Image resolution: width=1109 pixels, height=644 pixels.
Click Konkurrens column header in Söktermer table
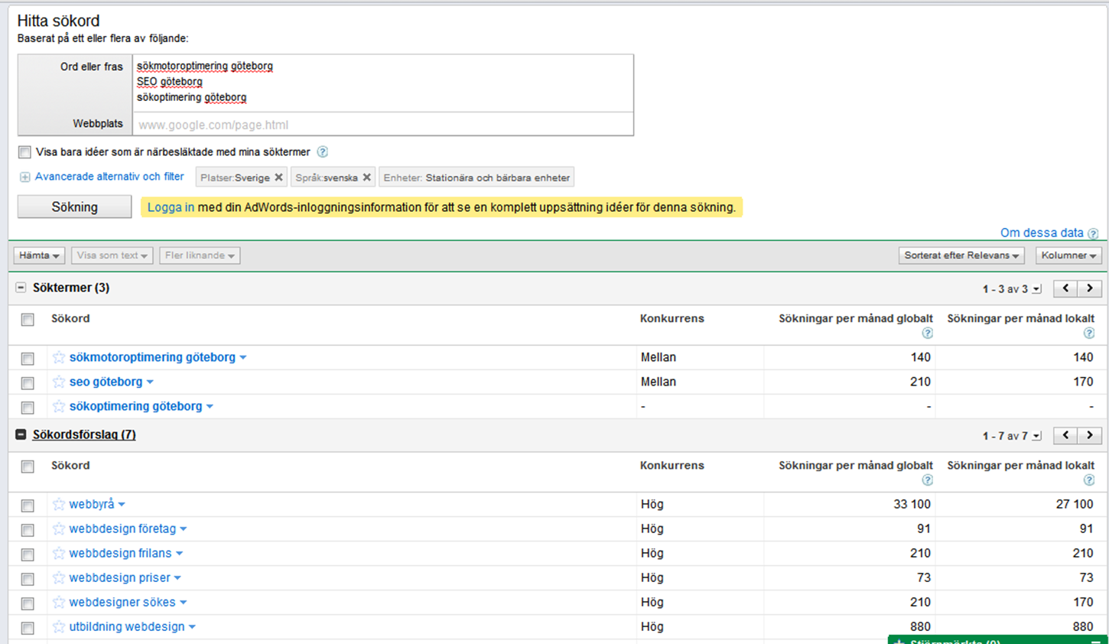(672, 318)
